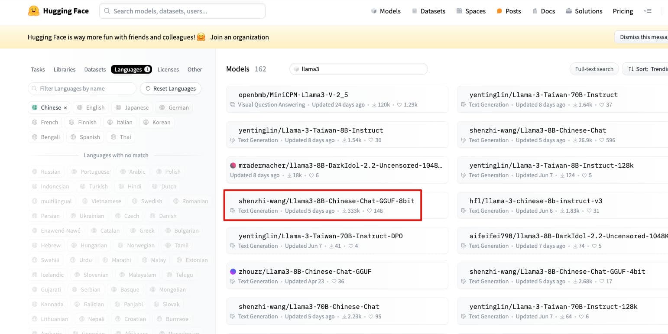This screenshot has width=668, height=334.
Task: Open the Models page from navbar
Action: pos(386,11)
